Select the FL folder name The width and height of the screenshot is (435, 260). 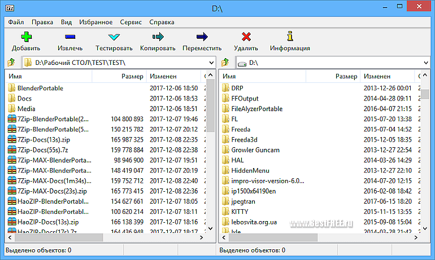coord(234,119)
